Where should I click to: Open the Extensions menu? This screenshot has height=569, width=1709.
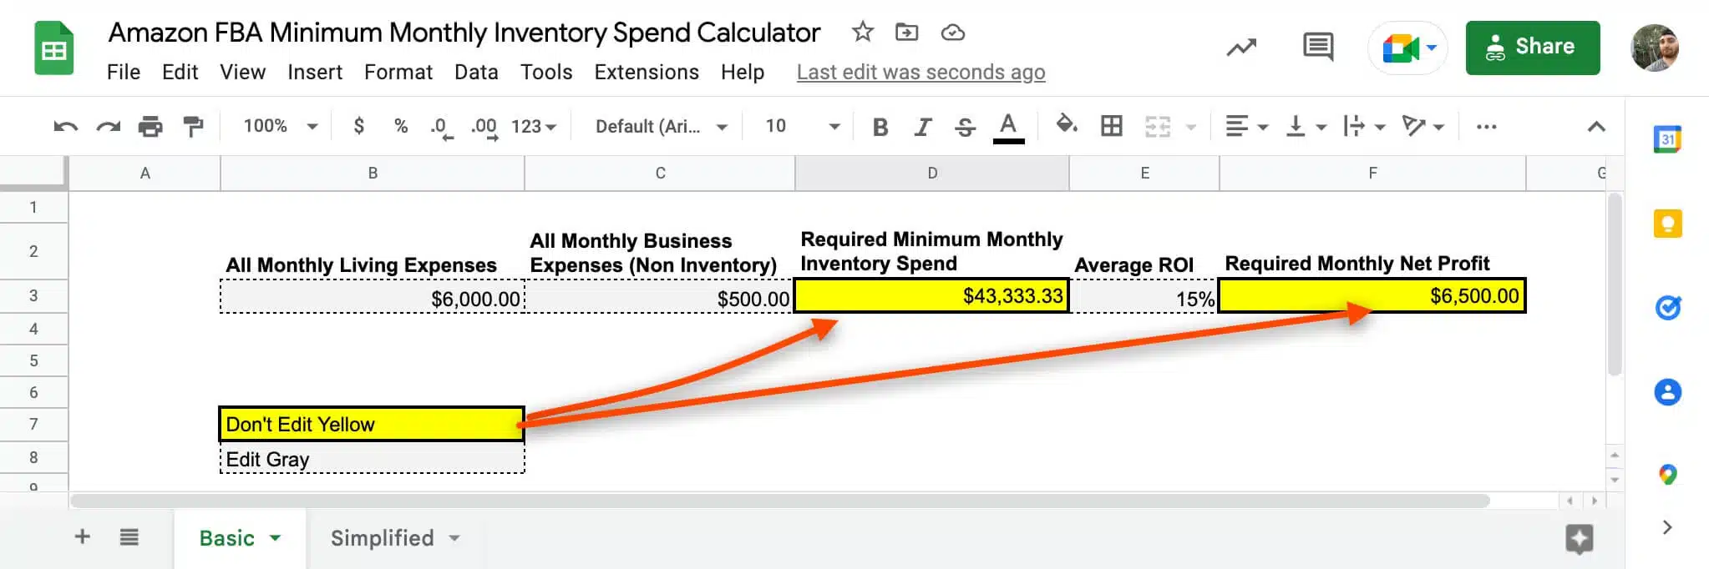(647, 73)
